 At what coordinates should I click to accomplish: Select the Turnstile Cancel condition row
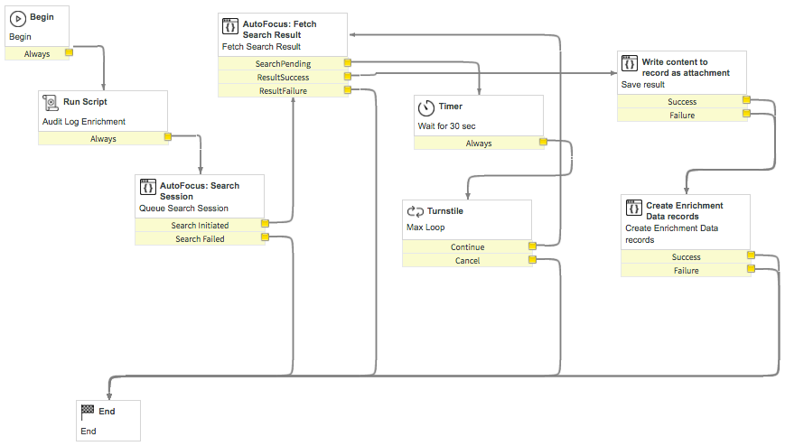(x=467, y=260)
